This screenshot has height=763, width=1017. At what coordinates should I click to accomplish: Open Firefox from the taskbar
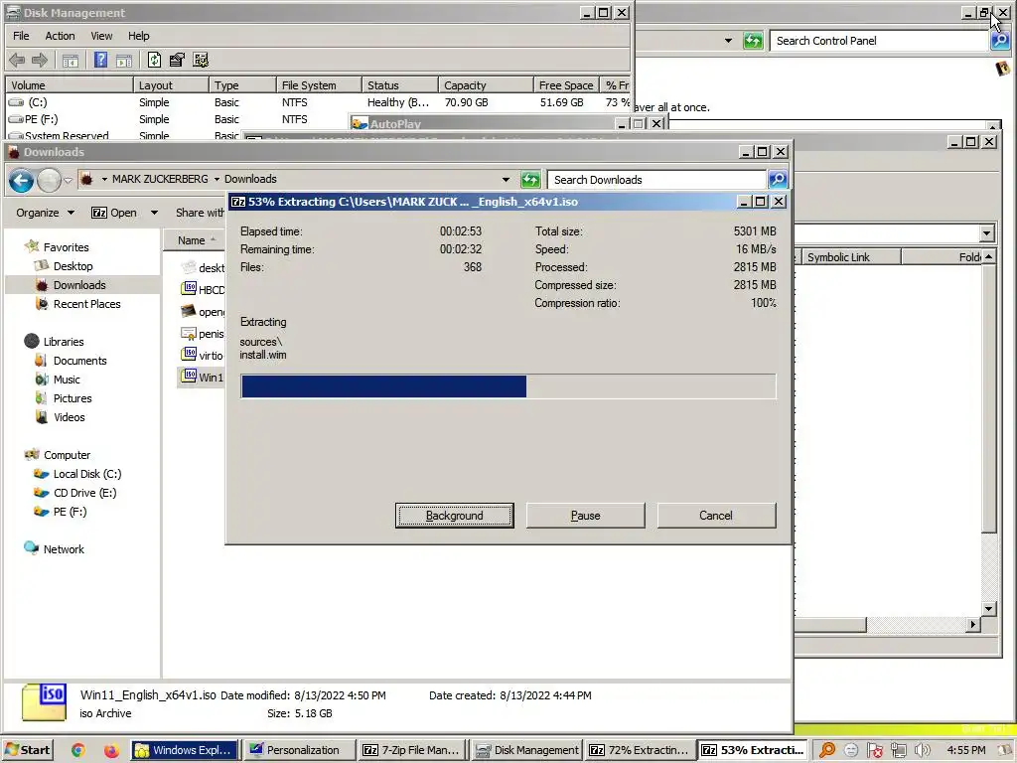tap(111, 750)
